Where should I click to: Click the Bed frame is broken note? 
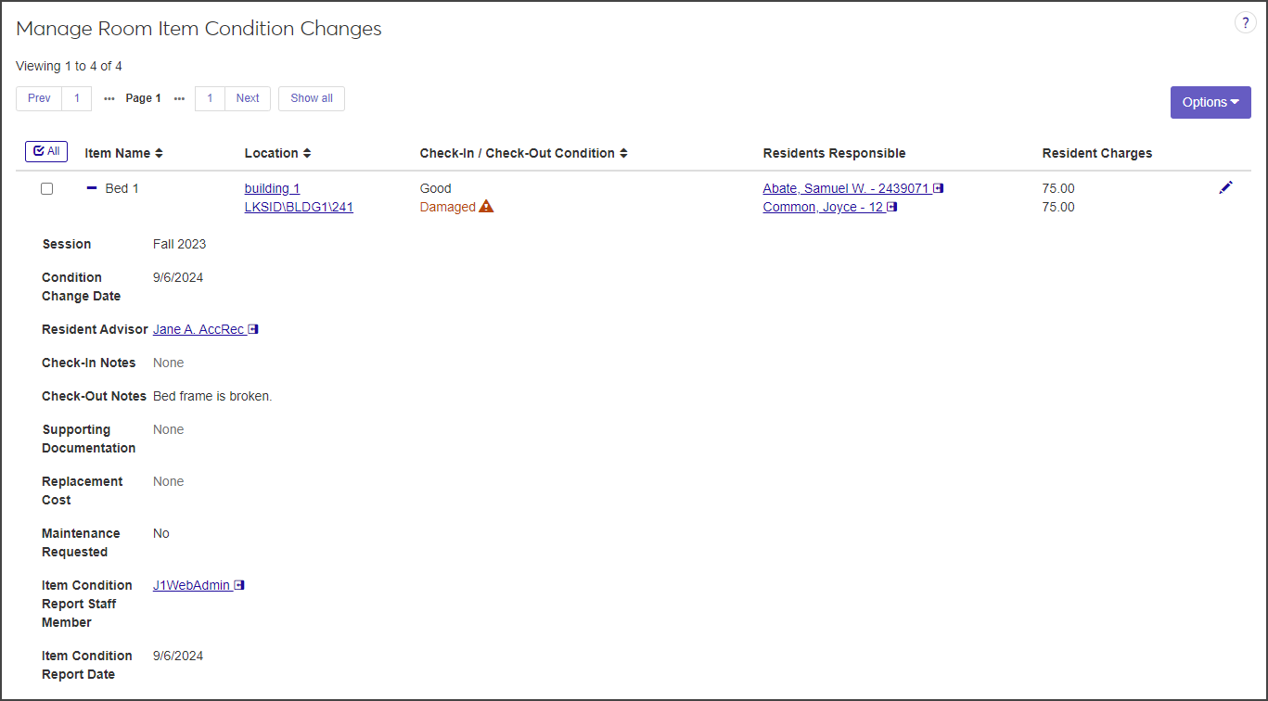point(212,396)
